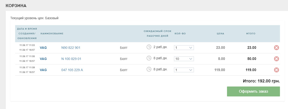Image resolution: width=288 pixels, height=109 pixels.
Task: Click the Кол-во column header
Action: click(x=180, y=34)
